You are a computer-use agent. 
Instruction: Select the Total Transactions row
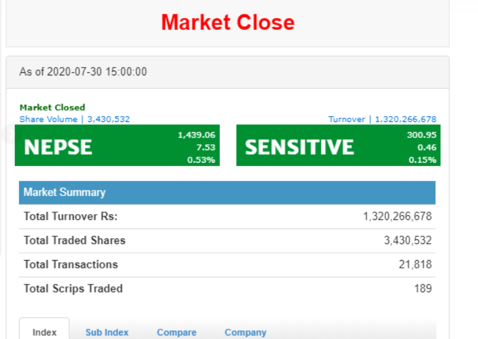227,264
